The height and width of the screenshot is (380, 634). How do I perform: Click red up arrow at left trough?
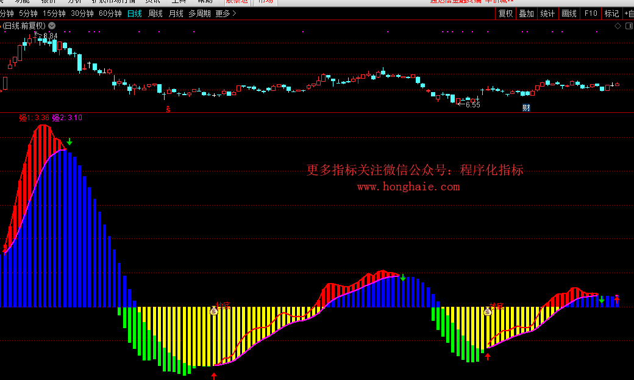[214, 375]
